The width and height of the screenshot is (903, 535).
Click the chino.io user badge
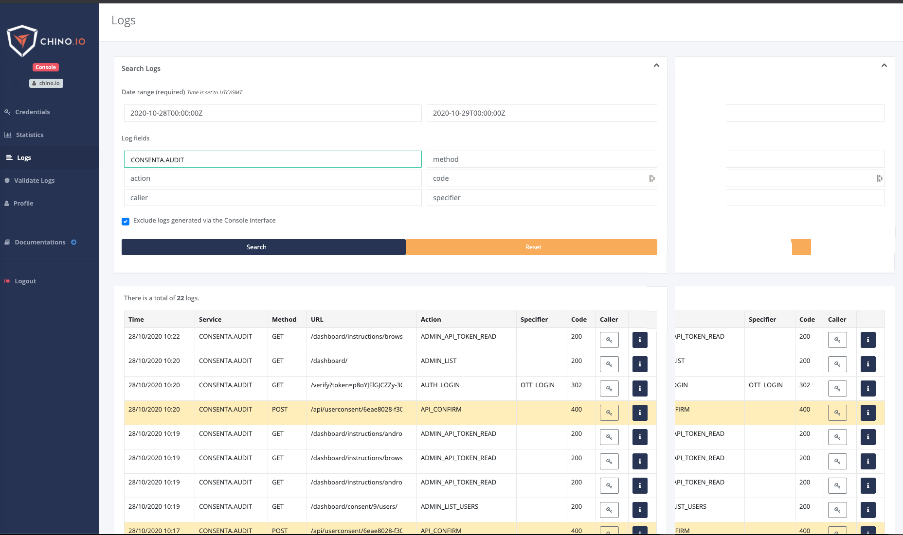(46, 83)
